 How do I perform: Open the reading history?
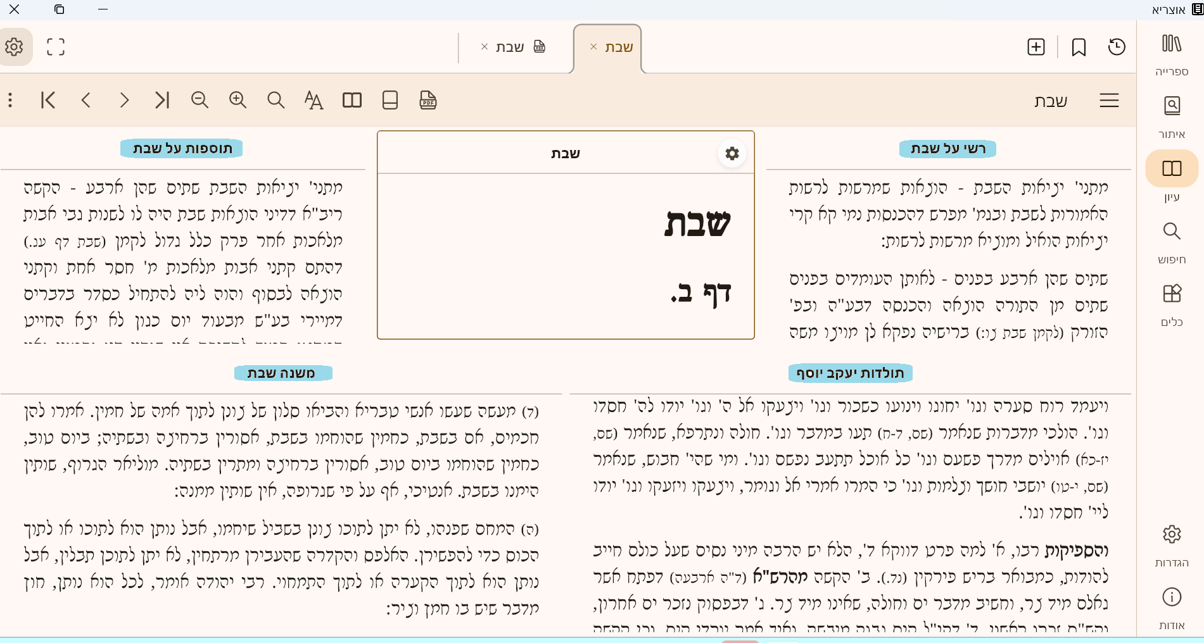pyautogui.click(x=1117, y=47)
